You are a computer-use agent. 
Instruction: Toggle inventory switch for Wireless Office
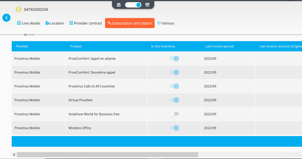174,128
